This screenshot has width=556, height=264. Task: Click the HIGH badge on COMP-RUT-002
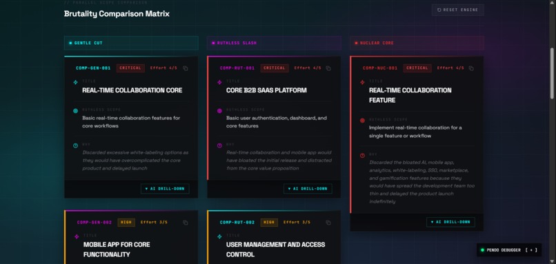(x=269, y=223)
